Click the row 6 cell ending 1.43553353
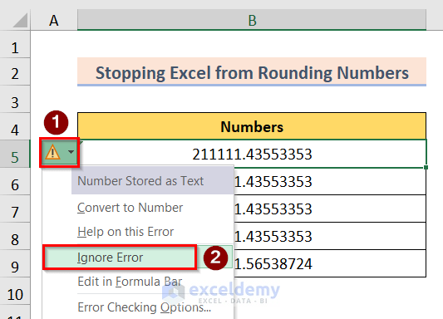Viewport: 443px width, 319px height. tap(330, 182)
